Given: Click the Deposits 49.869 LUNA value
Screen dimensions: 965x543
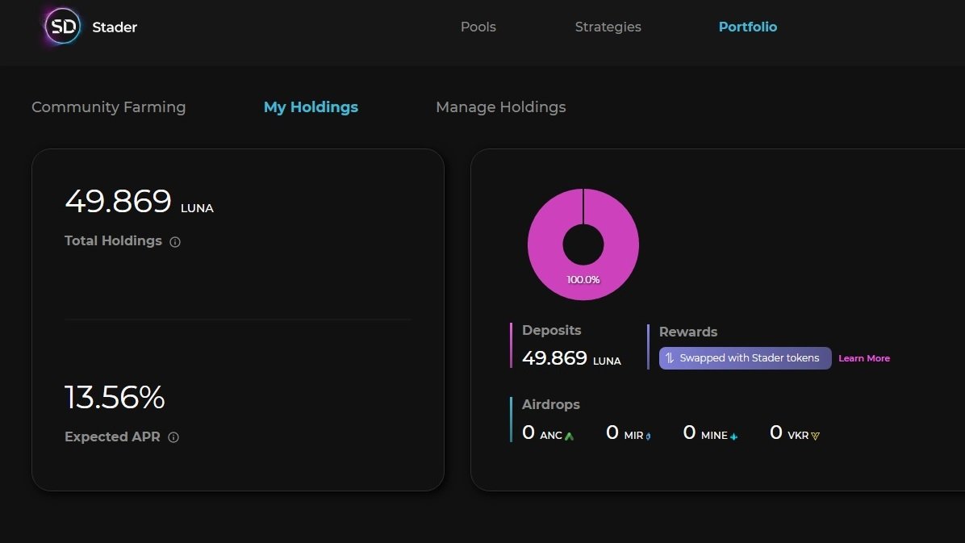Looking at the screenshot, I should [571, 357].
